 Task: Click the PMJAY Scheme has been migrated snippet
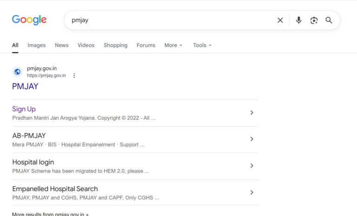click(x=80, y=171)
